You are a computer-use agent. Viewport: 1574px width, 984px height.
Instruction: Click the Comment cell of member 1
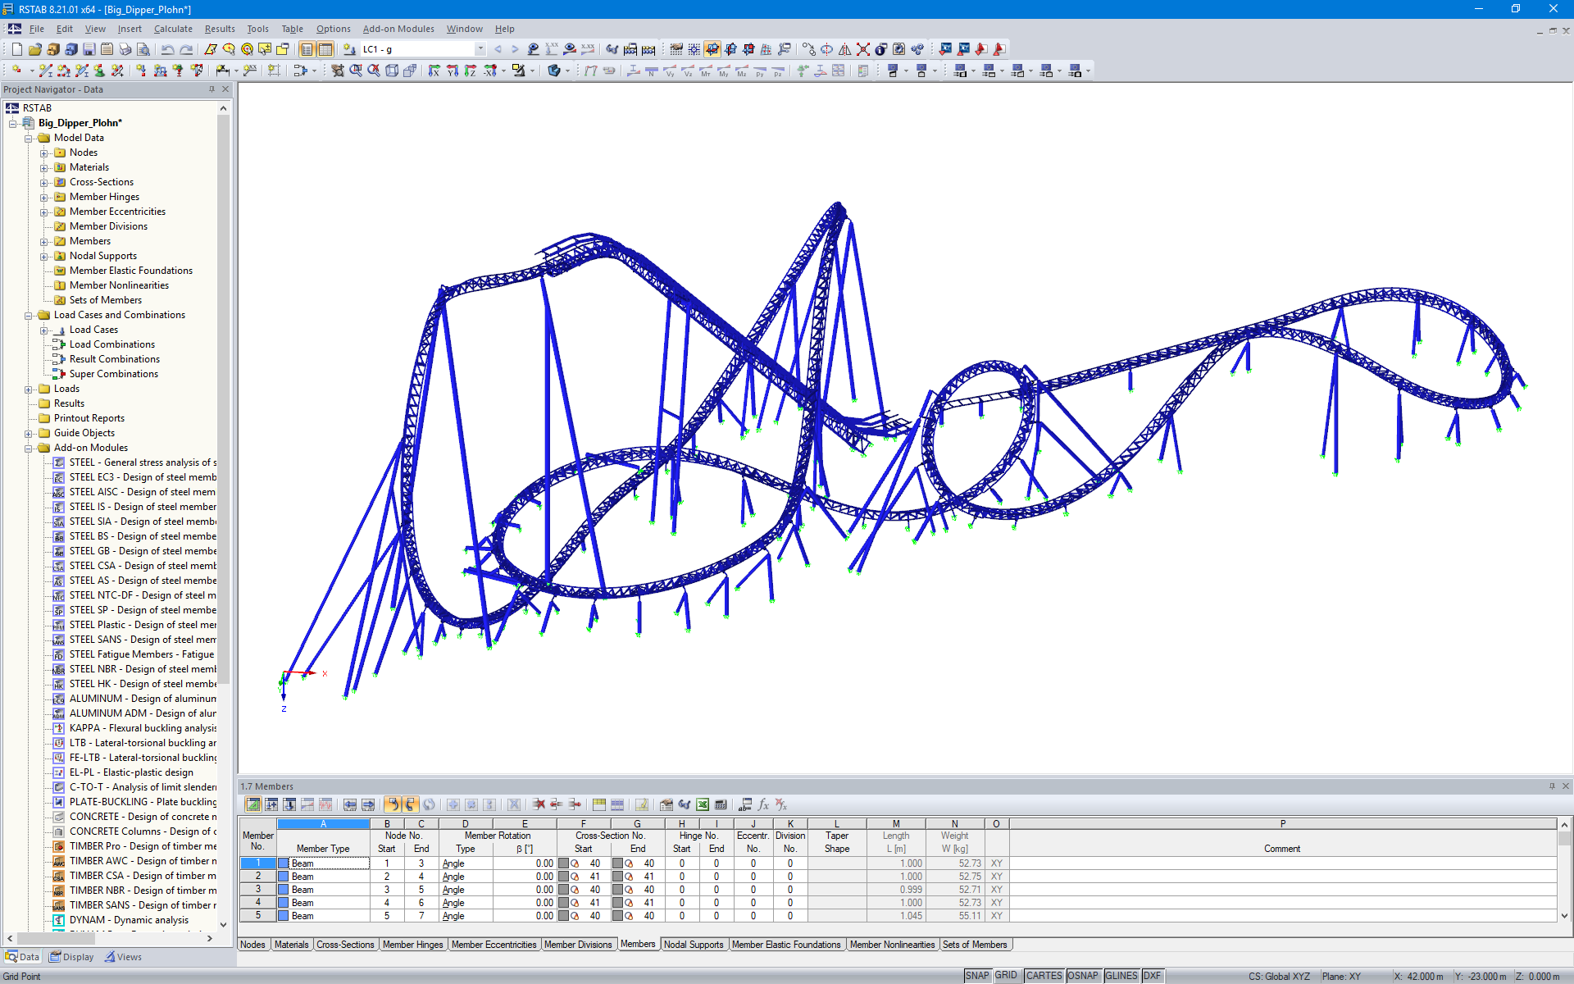click(1281, 863)
